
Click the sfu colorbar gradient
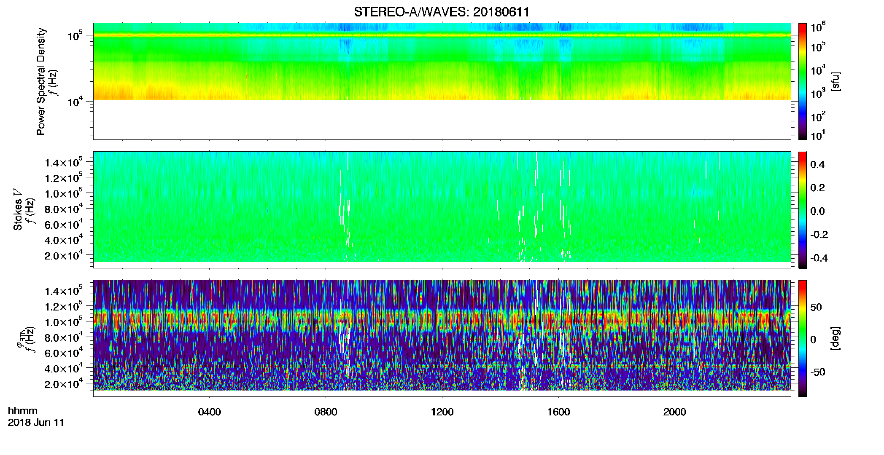(x=803, y=81)
